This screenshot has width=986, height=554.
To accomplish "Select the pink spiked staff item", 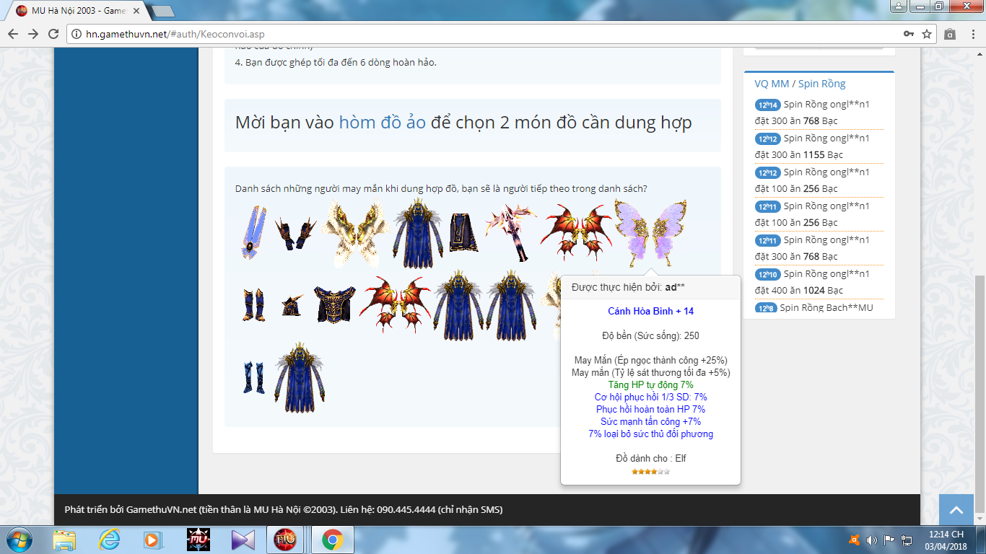I will point(512,232).
